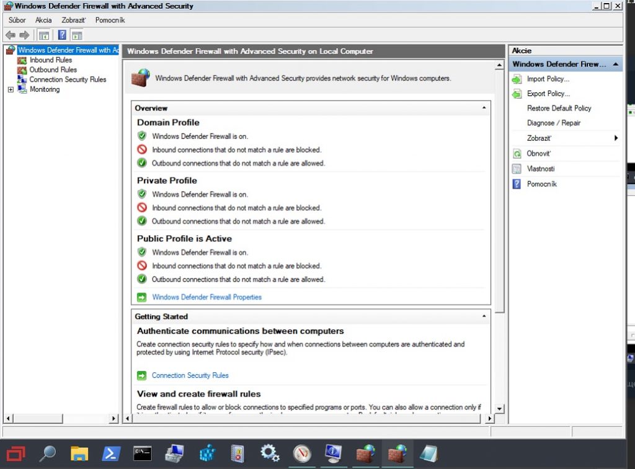Click the center pane horizontal scroll right arrow
Image resolution: width=635 pixels, height=469 pixels.
click(x=490, y=418)
